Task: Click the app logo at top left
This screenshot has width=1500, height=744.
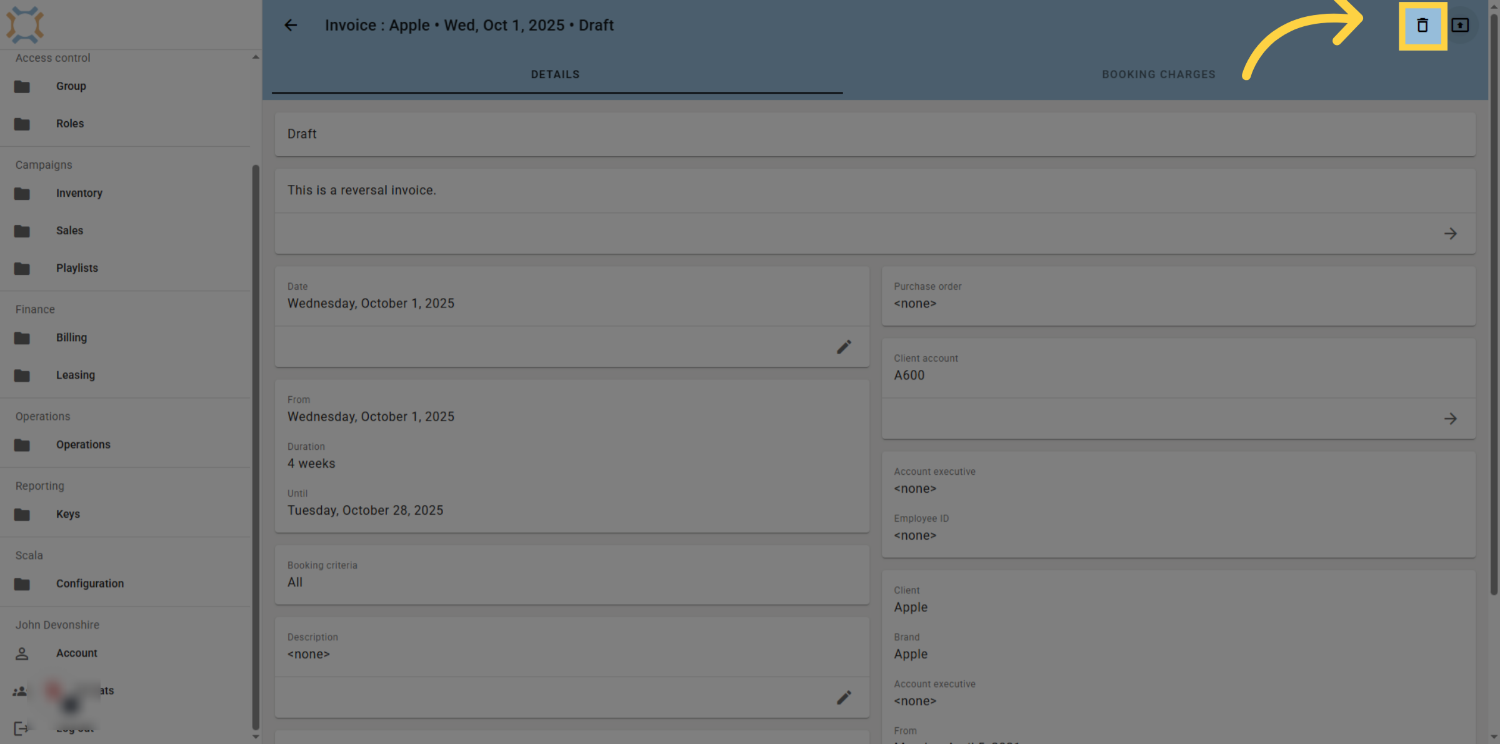Action: [x=25, y=24]
